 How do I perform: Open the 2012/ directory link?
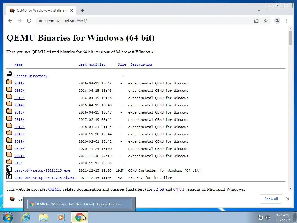[19, 91]
